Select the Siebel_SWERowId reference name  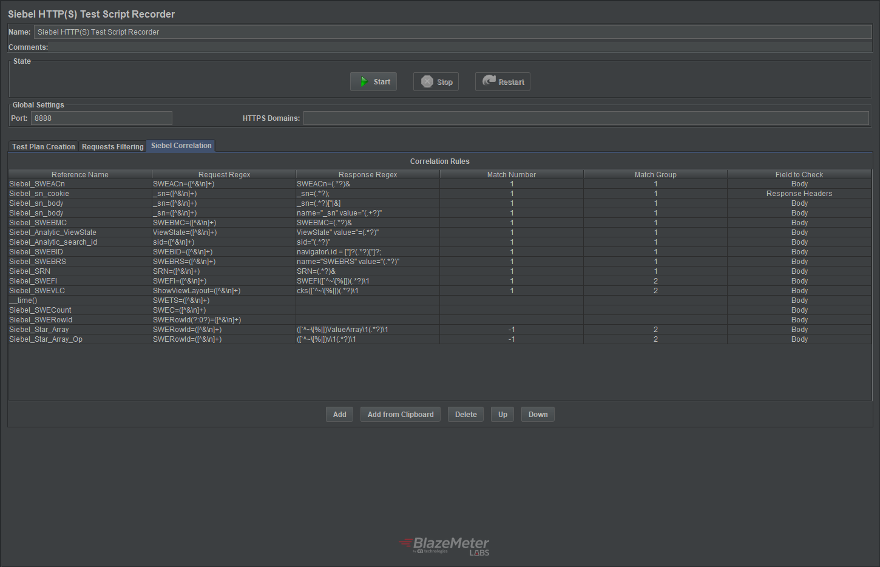pyautogui.click(x=80, y=320)
